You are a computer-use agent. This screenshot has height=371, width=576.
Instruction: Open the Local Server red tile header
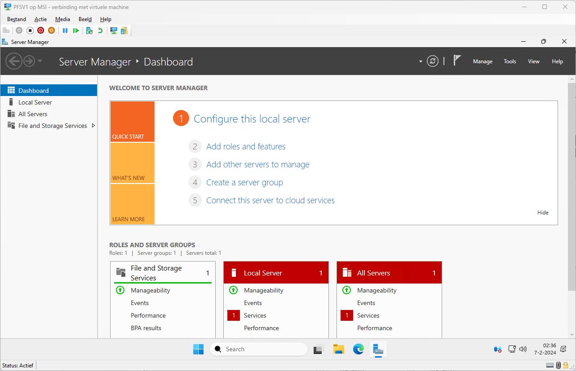(x=276, y=273)
